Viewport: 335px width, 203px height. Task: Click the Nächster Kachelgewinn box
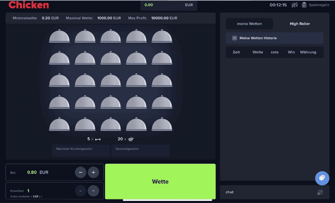point(81,150)
